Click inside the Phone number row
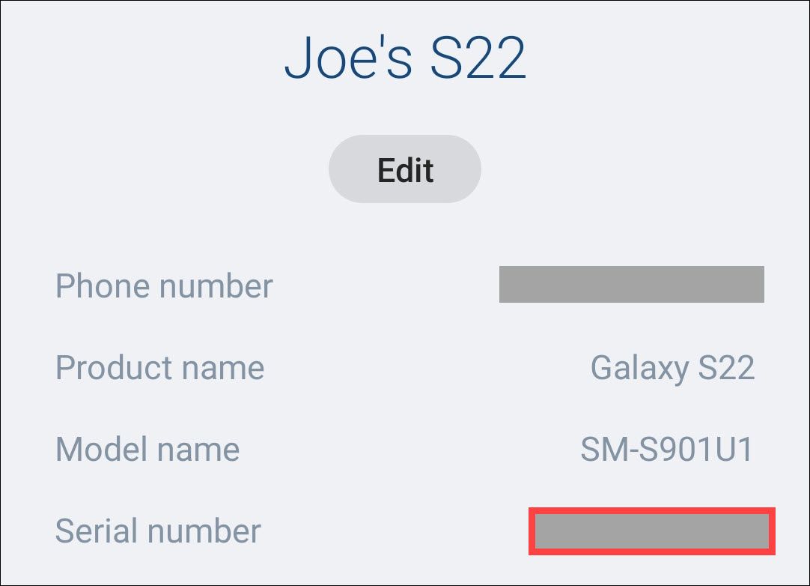The height and width of the screenshot is (586, 810). click(x=404, y=286)
